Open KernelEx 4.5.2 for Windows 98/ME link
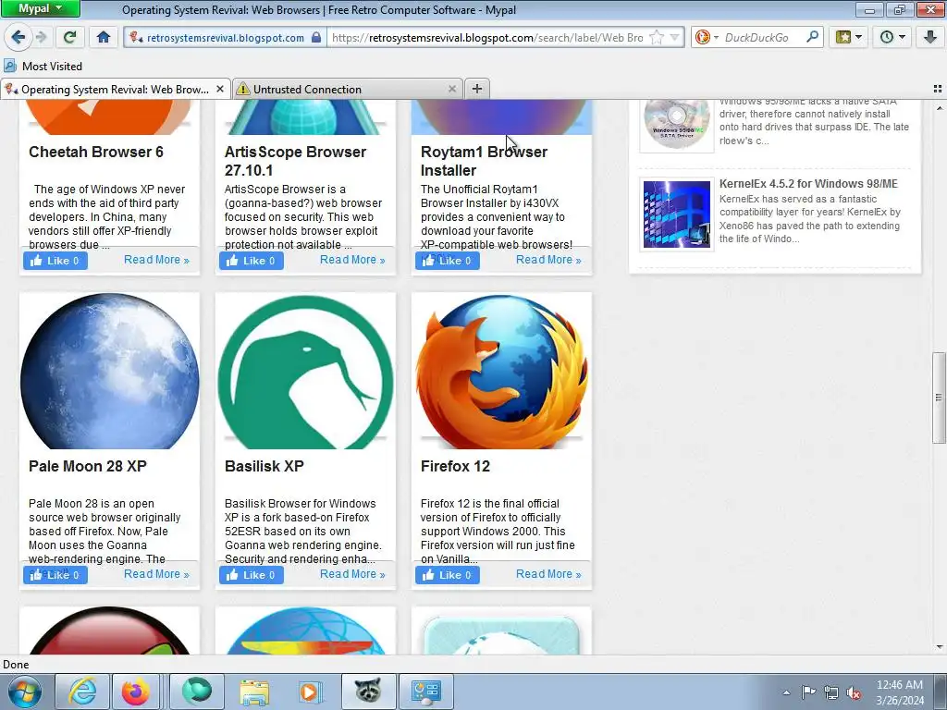 [808, 184]
